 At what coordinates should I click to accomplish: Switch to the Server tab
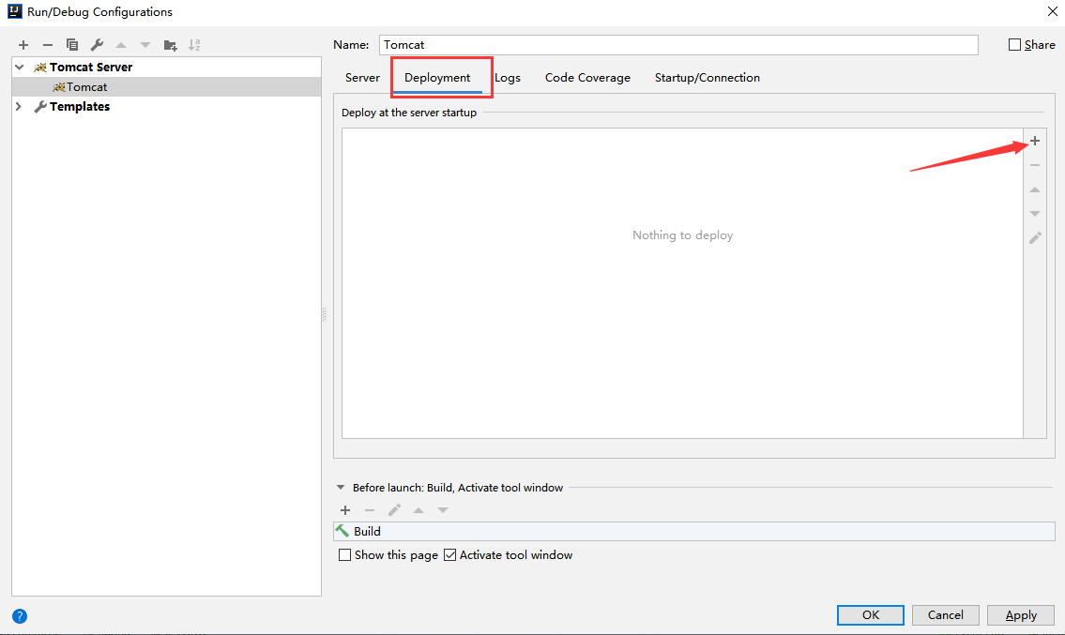(x=362, y=78)
